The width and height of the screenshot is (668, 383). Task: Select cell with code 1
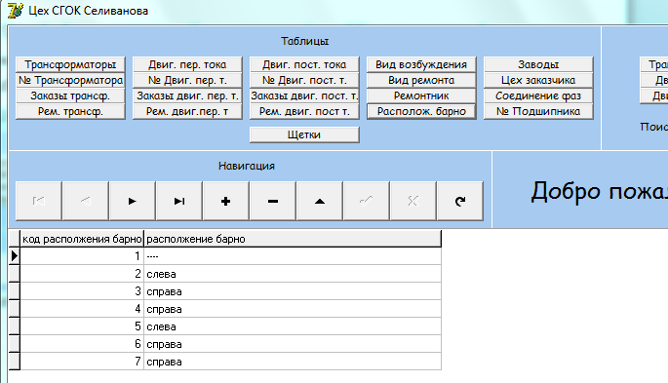tap(82, 256)
